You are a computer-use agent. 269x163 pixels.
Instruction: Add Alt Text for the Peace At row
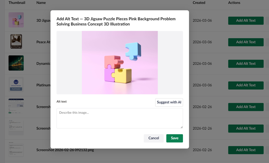point(246,42)
